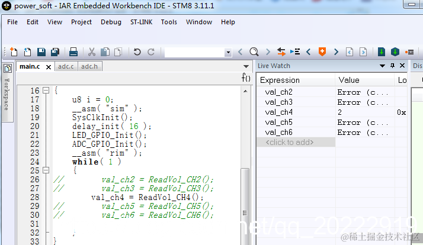The width and height of the screenshot is (423, 245).
Task: Select the val_ch3 watch expression
Action: click(278, 102)
